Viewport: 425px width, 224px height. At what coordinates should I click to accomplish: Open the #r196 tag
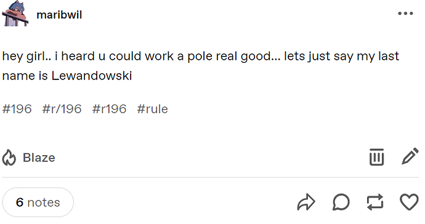pos(109,109)
